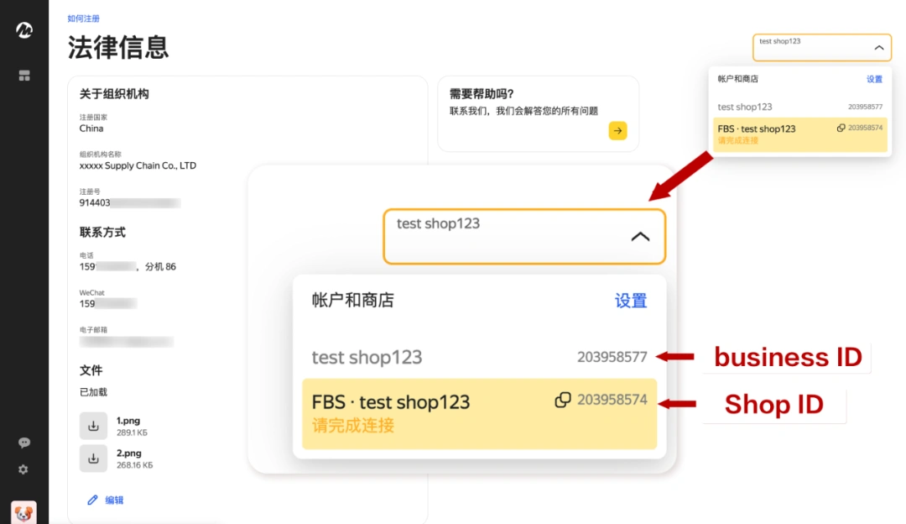Click the pencil icon next to 编辑
906x524 pixels.
(x=92, y=498)
